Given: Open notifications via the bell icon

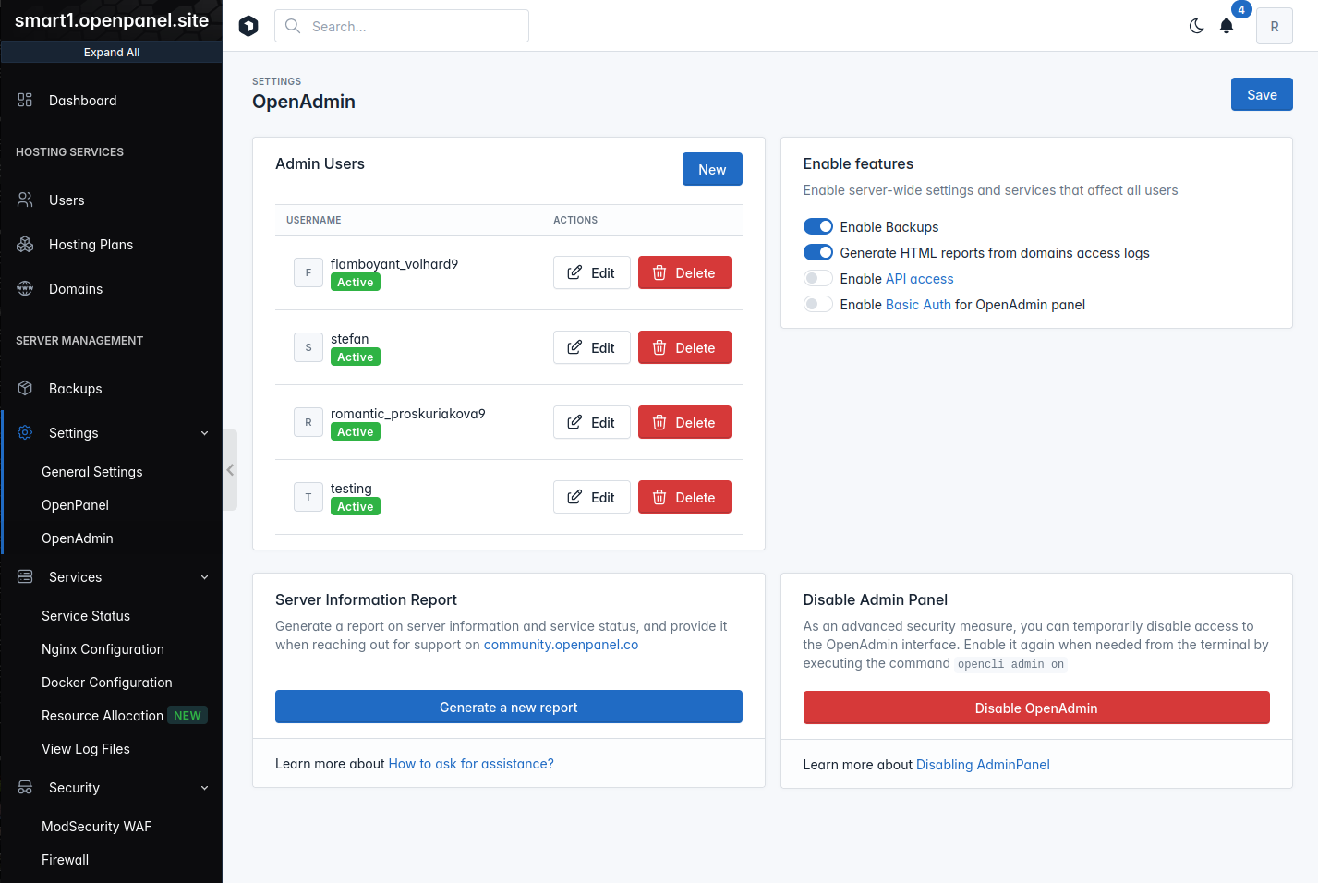Looking at the screenshot, I should click(x=1227, y=26).
